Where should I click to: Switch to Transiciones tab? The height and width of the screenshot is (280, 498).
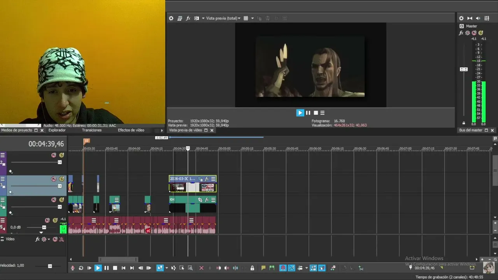[92, 130]
